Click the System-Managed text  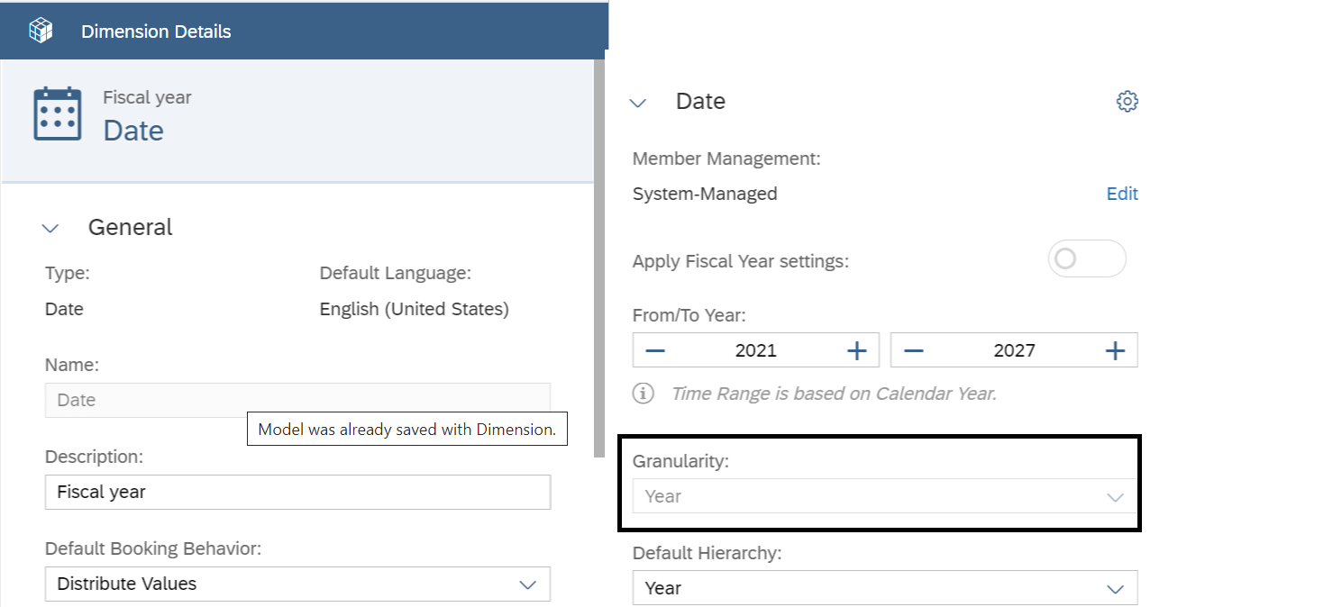coord(705,194)
